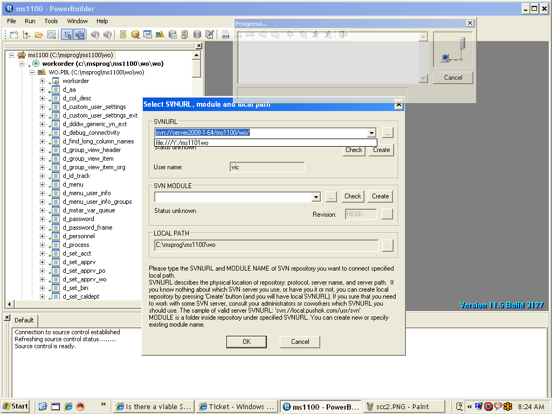Click Cancel in the Progress window

(x=453, y=78)
